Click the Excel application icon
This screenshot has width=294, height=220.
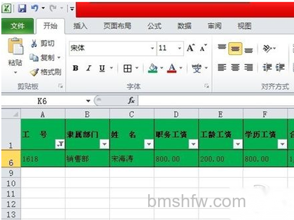pos(6,8)
